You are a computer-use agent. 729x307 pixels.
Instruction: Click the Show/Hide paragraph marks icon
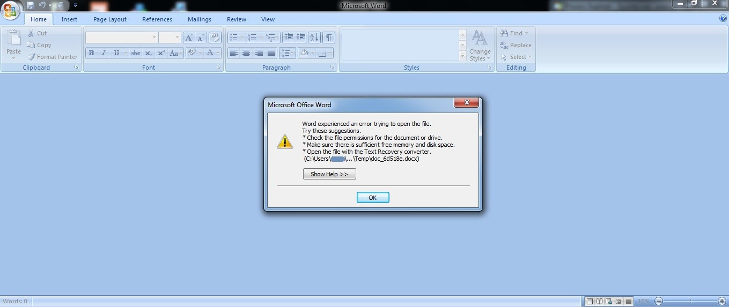tap(328, 38)
